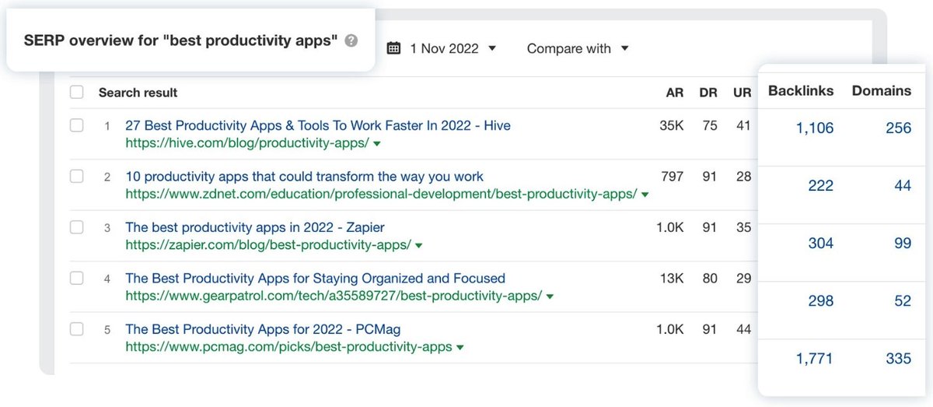Click the 335 domains count for PCMag
This screenshot has width=933, height=407.
(x=898, y=359)
